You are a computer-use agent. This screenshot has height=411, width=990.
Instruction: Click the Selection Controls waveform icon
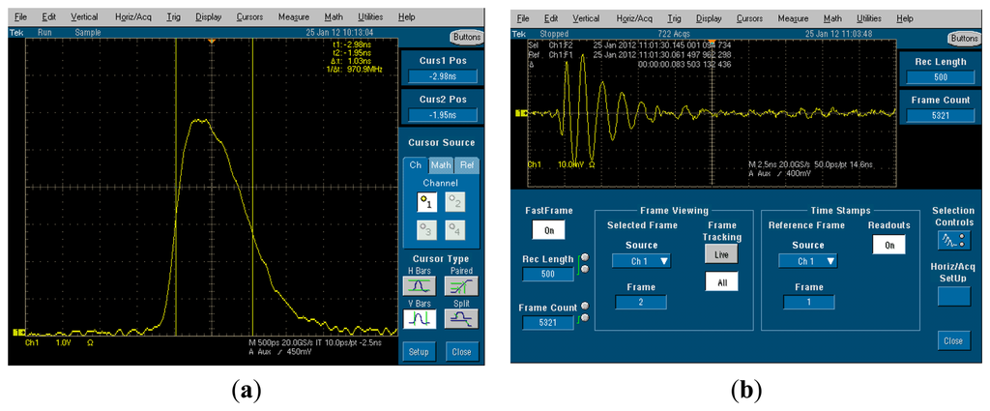pyautogui.click(x=952, y=240)
